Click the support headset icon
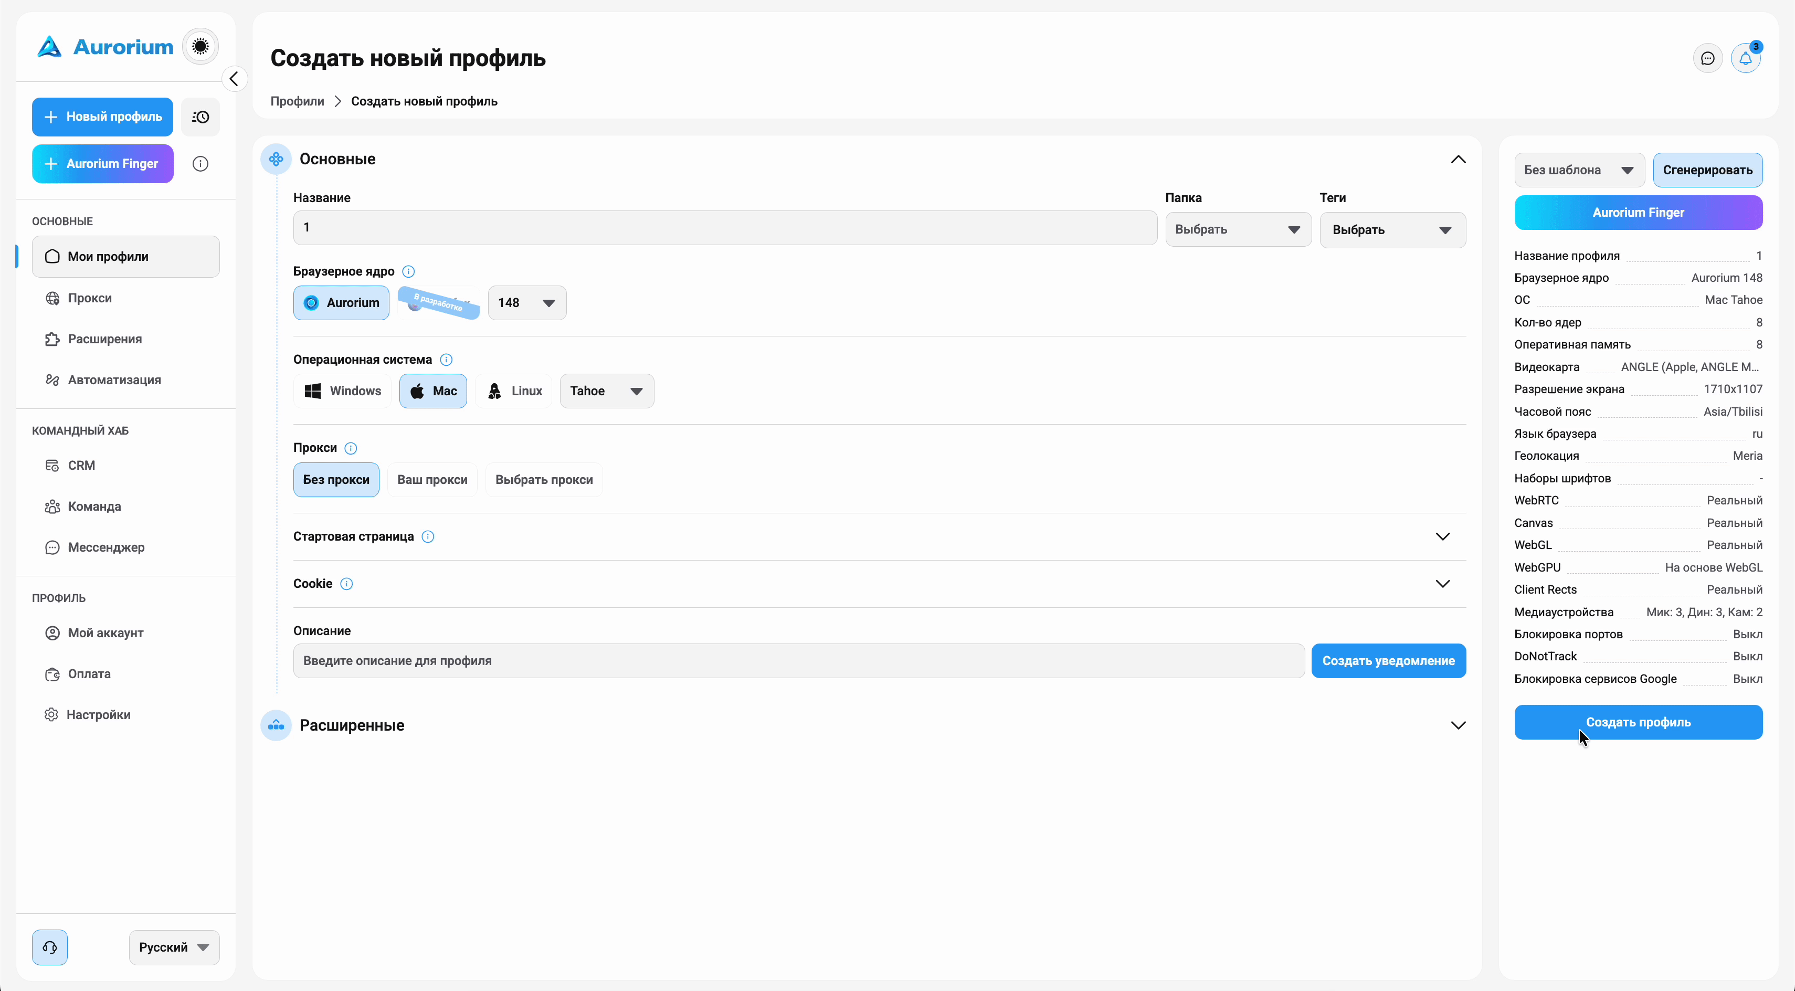This screenshot has width=1795, height=991. pyautogui.click(x=49, y=947)
